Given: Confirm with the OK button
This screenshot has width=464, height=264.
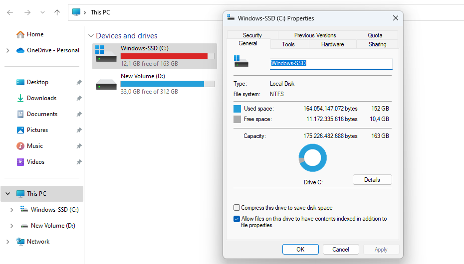Looking at the screenshot, I should (x=300, y=249).
